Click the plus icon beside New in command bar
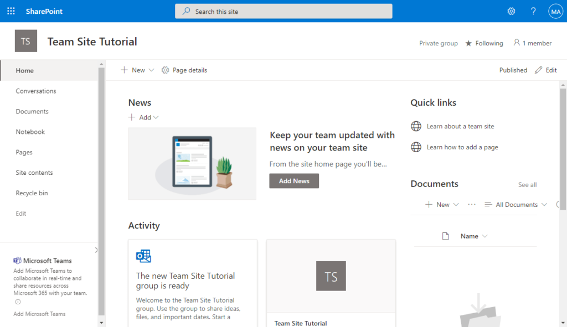Viewport: 567px width, 327px height. [x=124, y=70]
